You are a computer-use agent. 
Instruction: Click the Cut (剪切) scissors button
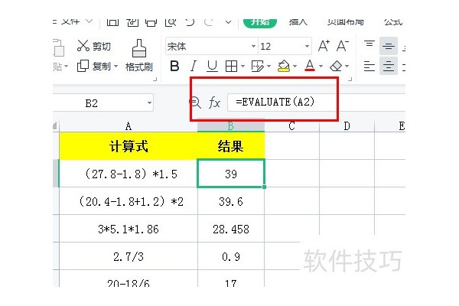click(93, 46)
